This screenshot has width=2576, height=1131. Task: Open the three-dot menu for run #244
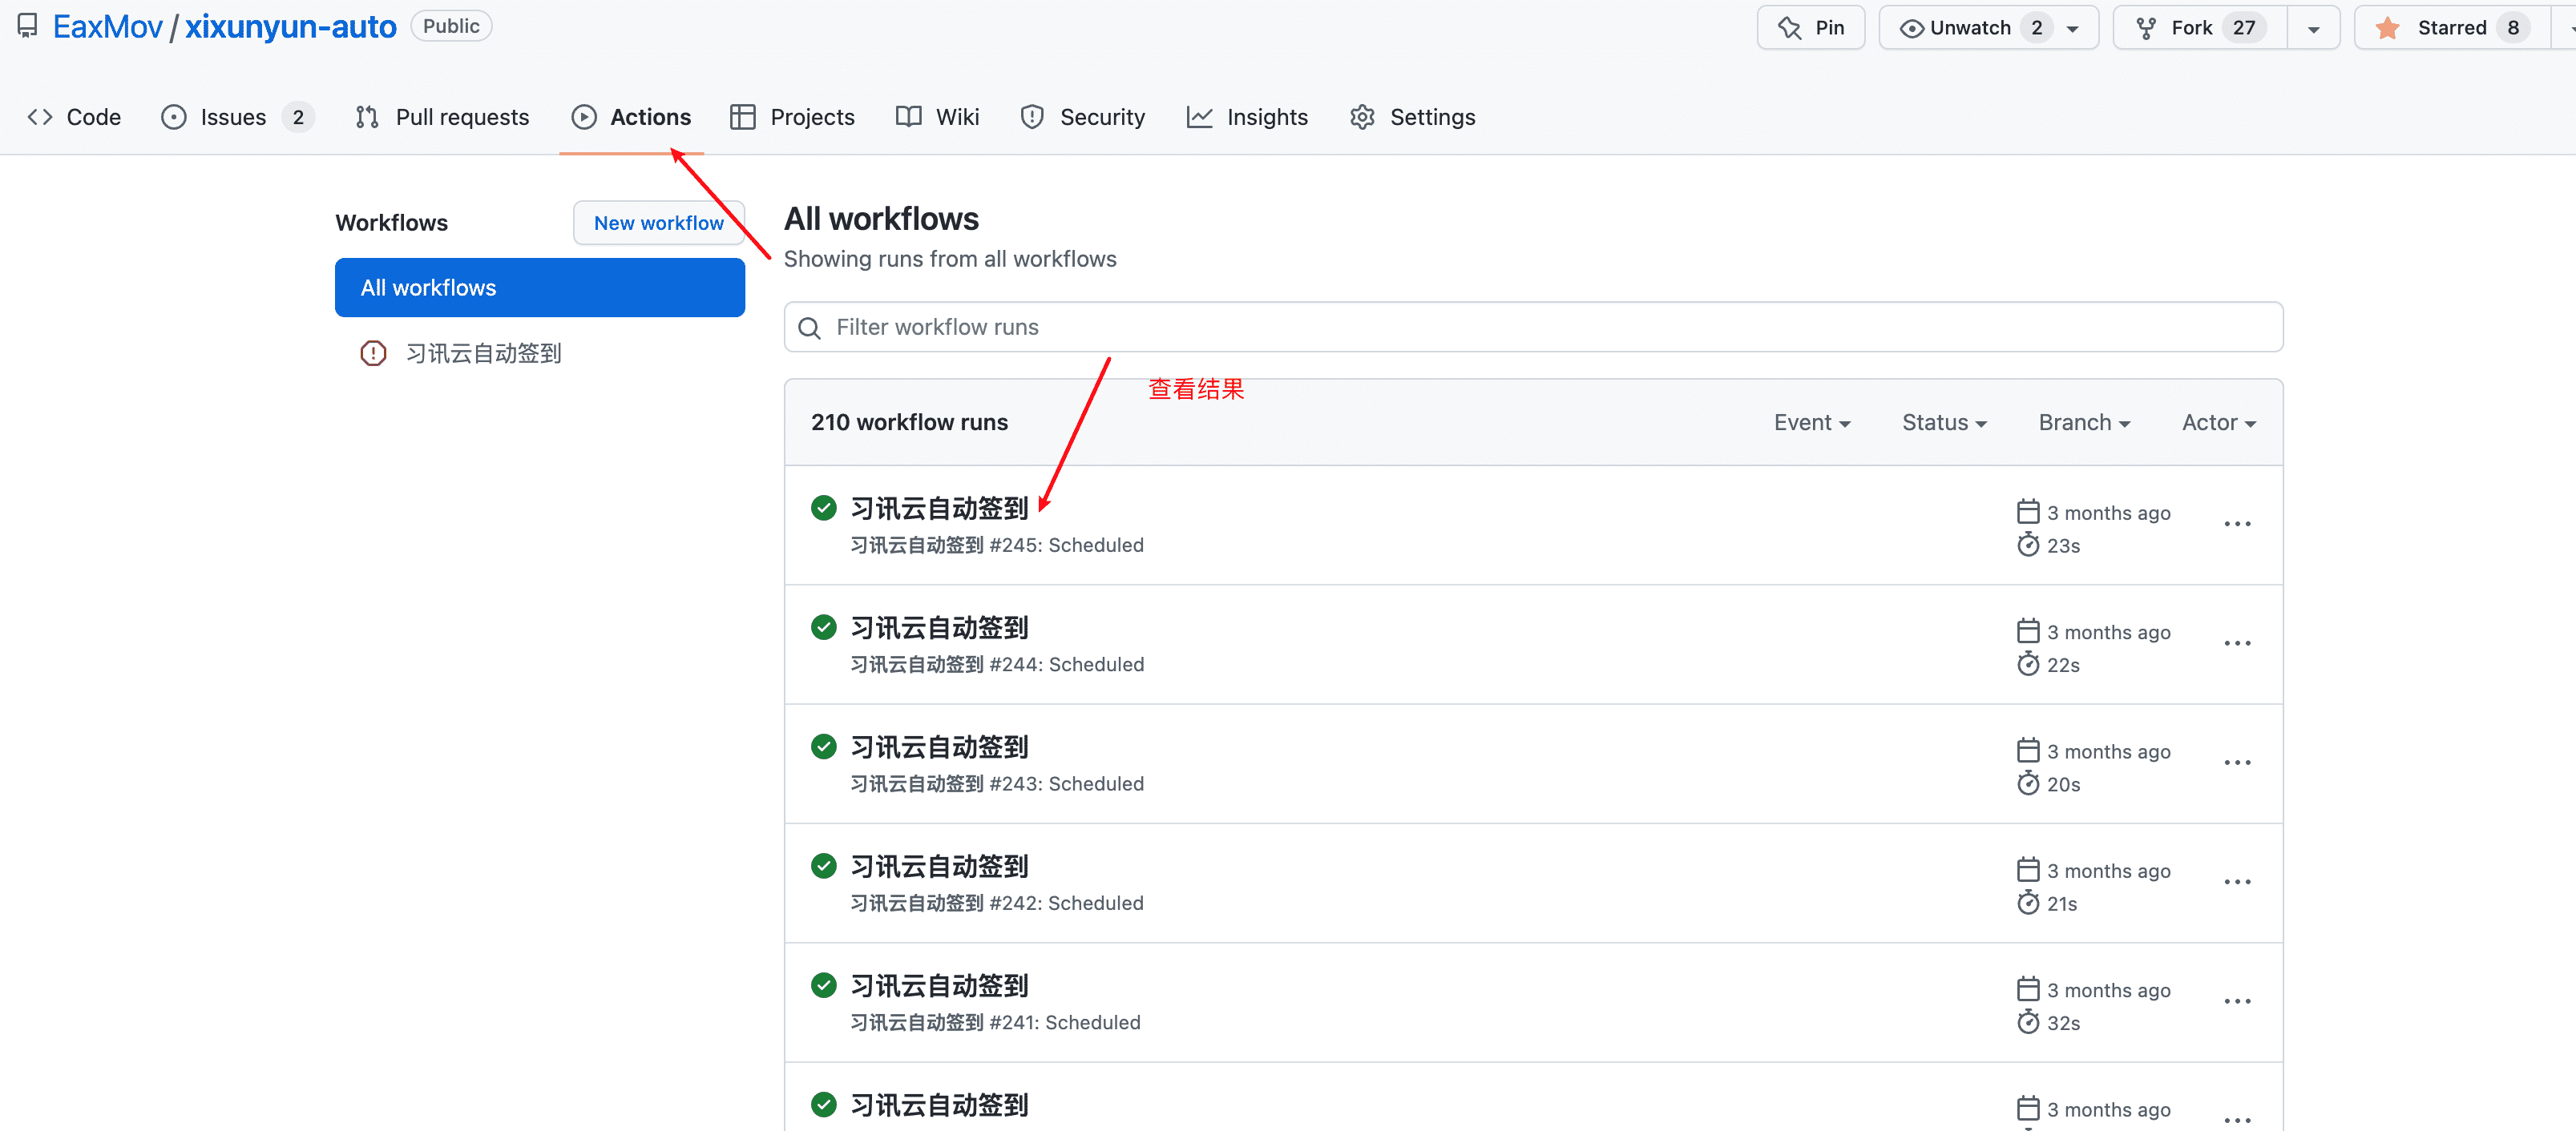2237,643
